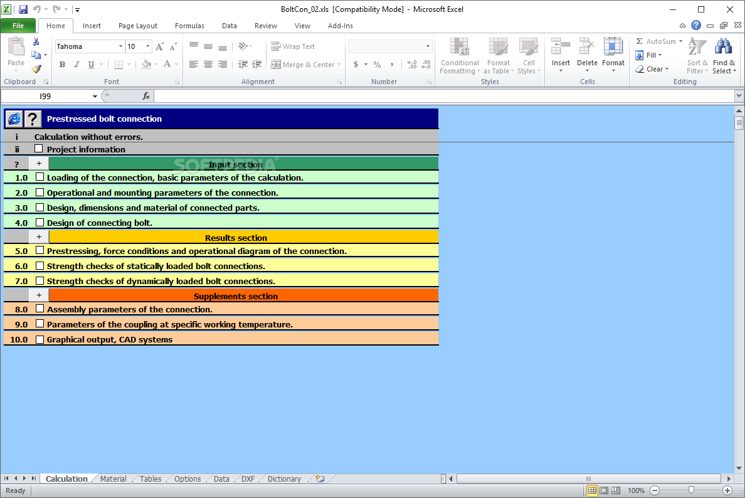
Task: Toggle Italic formatting
Action: 77,65
